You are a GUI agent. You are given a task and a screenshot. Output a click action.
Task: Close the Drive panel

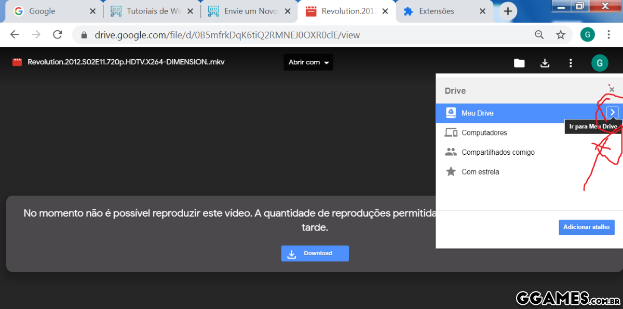612,90
